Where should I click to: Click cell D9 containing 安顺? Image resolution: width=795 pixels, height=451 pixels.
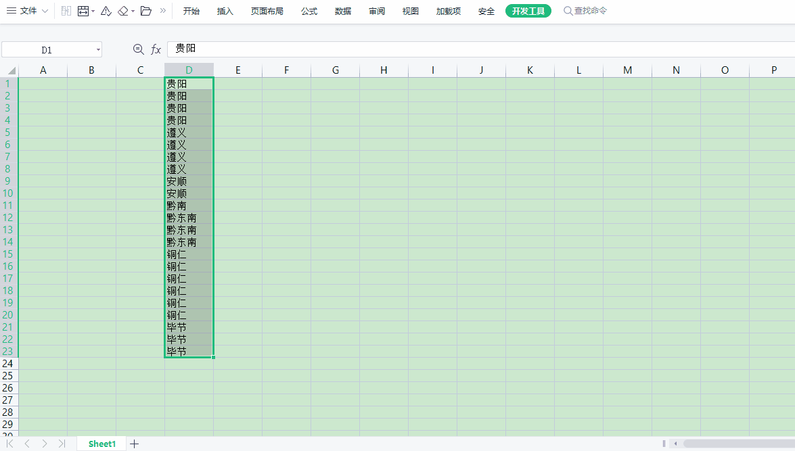[189, 181]
